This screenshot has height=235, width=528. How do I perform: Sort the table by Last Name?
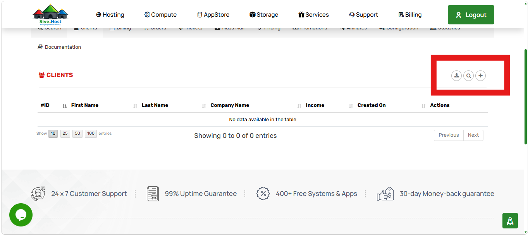(x=173, y=105)
